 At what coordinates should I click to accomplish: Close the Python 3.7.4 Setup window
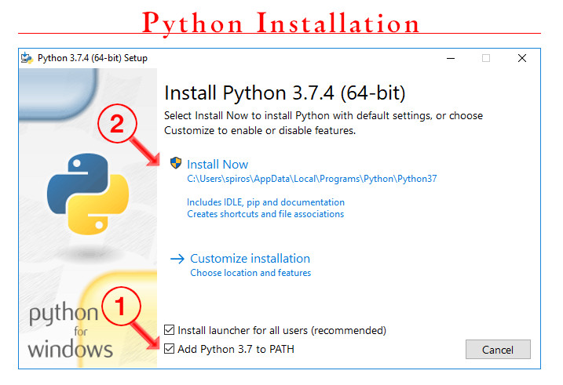coord(522,58)
